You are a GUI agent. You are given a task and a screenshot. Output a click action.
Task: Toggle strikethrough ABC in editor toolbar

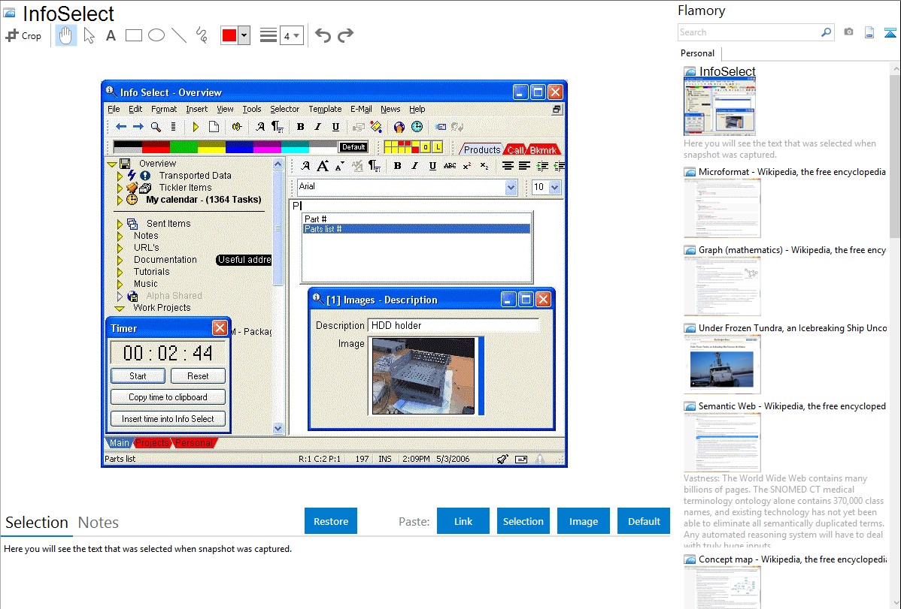click(450, 166)
